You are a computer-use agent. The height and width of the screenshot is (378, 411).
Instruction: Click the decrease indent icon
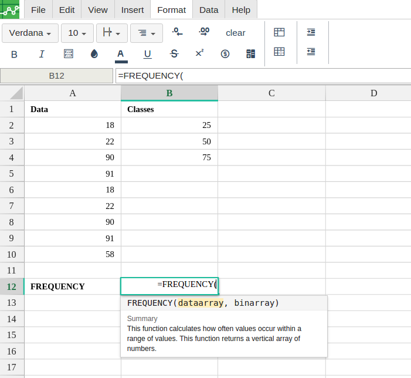[311, 52]
